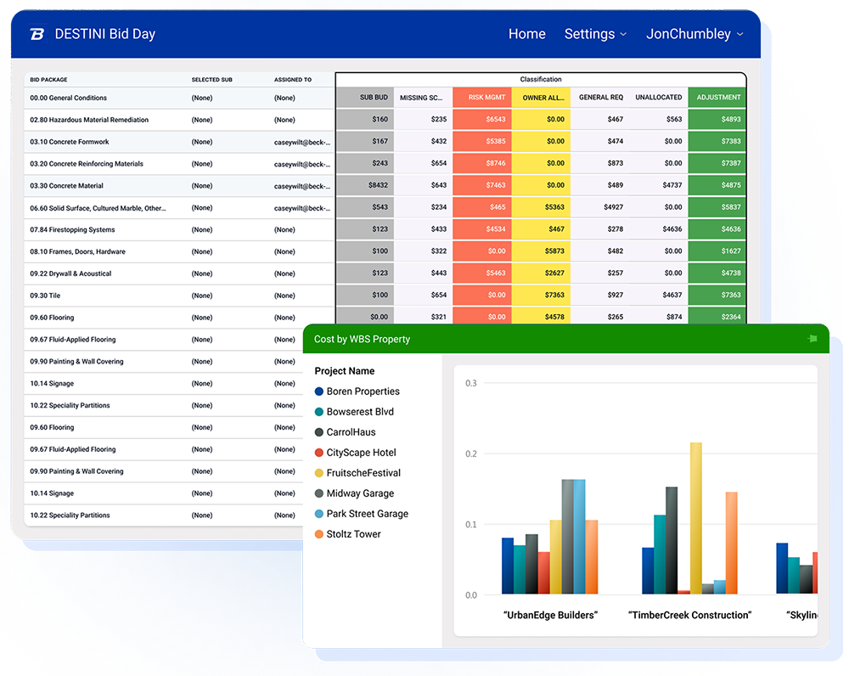This screenshot has width=849, height=676.
Task: Toggle Stoltz Tower legend entry
Action: (347, 534)
